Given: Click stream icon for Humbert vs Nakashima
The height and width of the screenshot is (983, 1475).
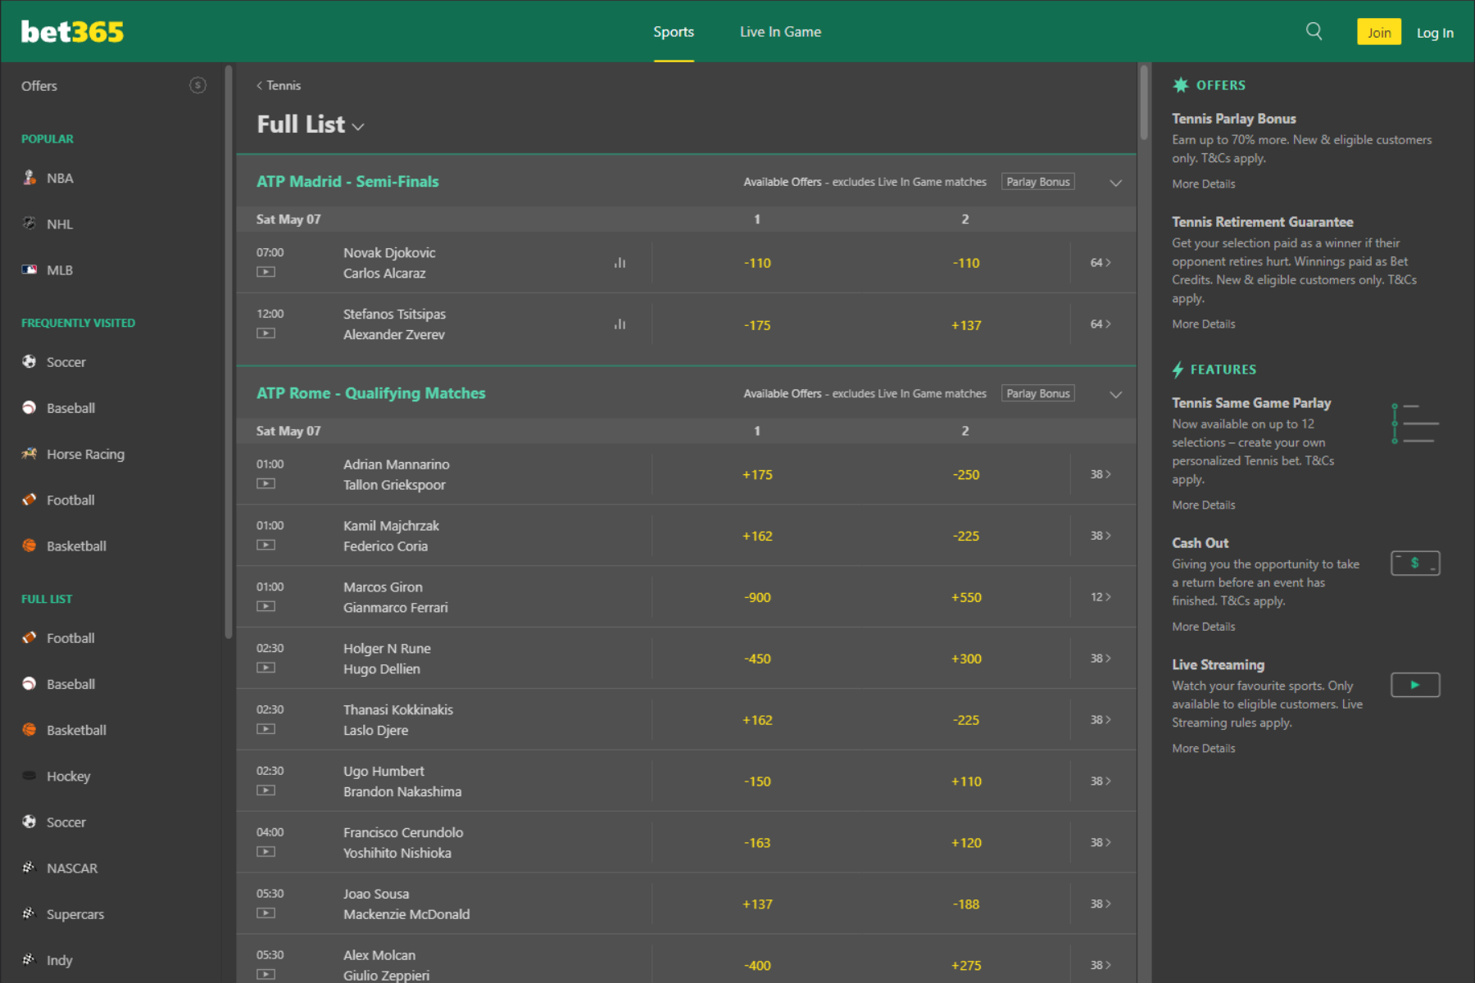Looking at the screenshot, I should click(x=265, y=790).
